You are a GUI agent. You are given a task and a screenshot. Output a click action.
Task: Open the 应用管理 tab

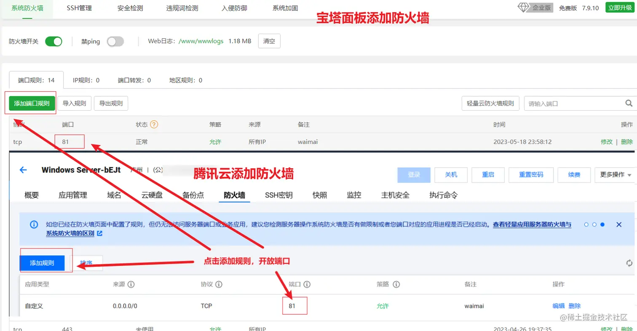[73, 195]
